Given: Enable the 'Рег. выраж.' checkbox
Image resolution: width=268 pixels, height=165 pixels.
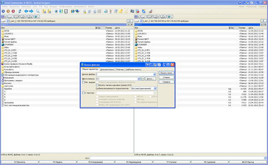Looking at the screenshot, I should (x=83, y=82).
